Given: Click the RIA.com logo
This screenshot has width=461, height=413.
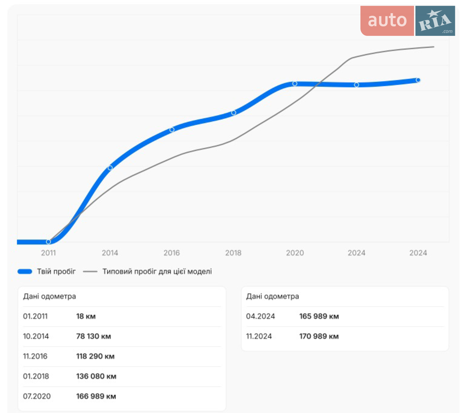Looking at the screenshot, I should click(x=435, y=21).
